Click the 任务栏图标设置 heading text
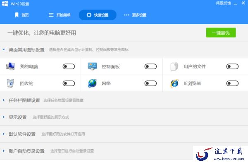The height and width of the screenshot is (162, 248). 24,100
